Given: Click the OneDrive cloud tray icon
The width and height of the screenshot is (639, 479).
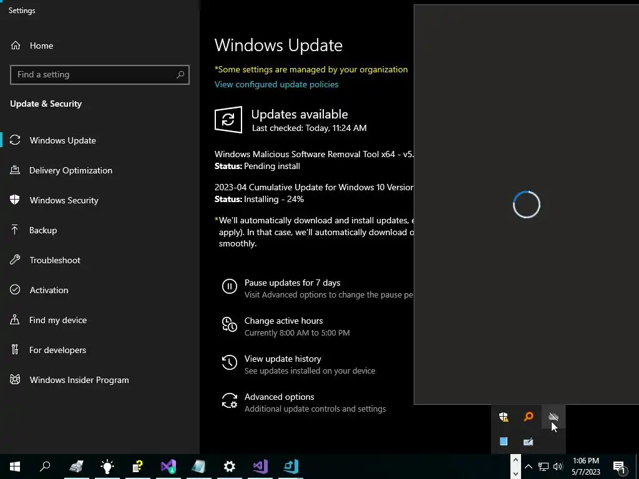Looking at the screenshot, I should coord(553,417).
